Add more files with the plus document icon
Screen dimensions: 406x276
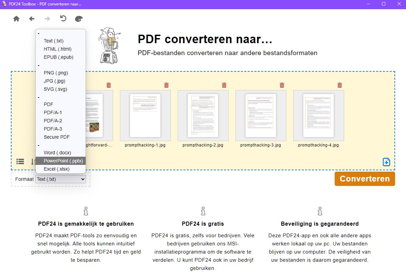coord(386,162)
